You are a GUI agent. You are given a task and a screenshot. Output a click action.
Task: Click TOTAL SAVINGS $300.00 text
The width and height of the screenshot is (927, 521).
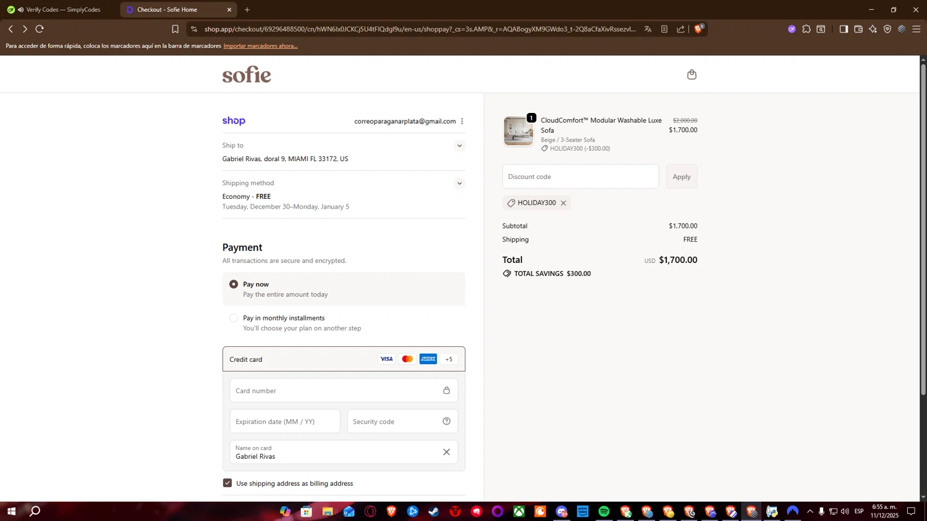point(552,273)
